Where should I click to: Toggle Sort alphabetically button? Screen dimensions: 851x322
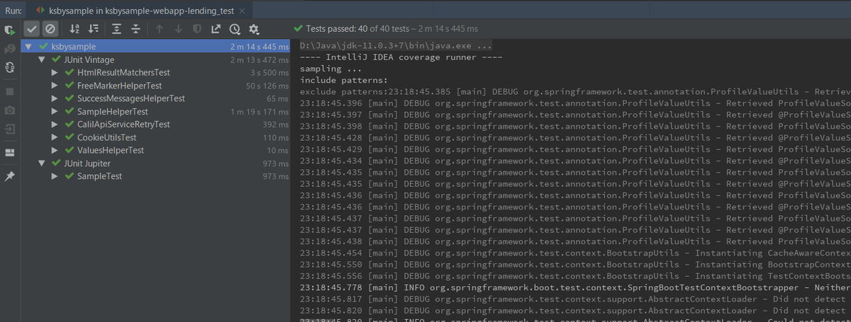pyautogui.click(x=74, y=29)
